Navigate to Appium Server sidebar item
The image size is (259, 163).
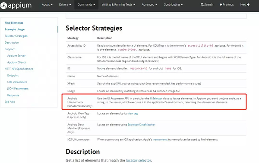16,56
